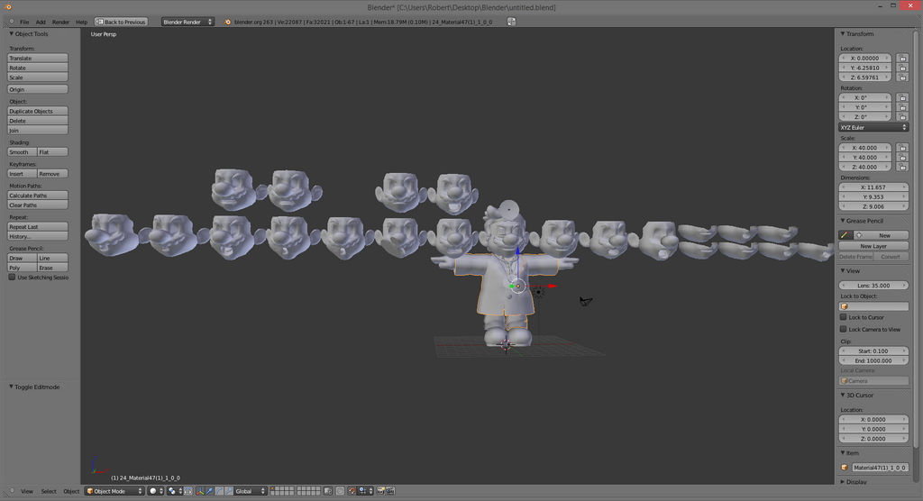Select the translate manipulator arrow icon
The height and width of the screenshot is (501, 923).
pos(209,491)
